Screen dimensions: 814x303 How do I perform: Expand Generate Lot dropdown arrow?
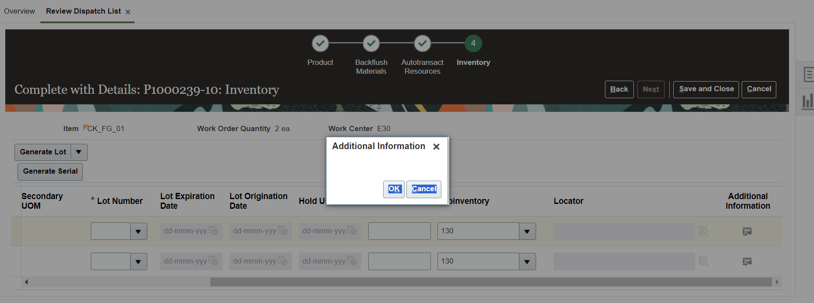click(x=79, y=152)
